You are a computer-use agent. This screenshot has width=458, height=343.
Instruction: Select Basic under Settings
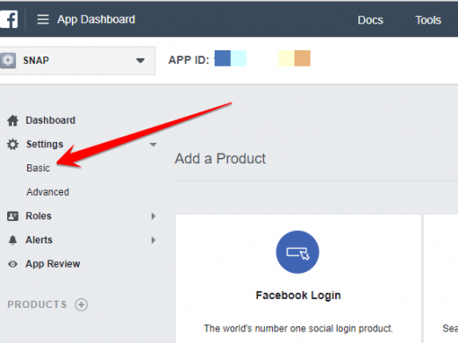click(x=38, y=168)
